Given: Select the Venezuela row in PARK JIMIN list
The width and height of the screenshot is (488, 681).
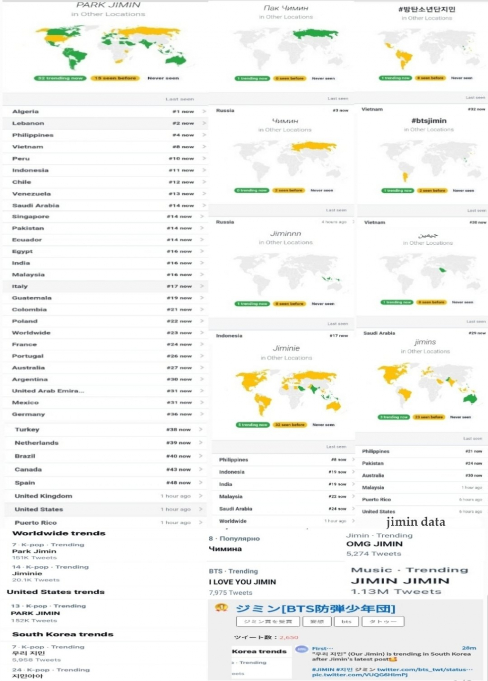Looking at the screenshot, I should tap(105, 194).
